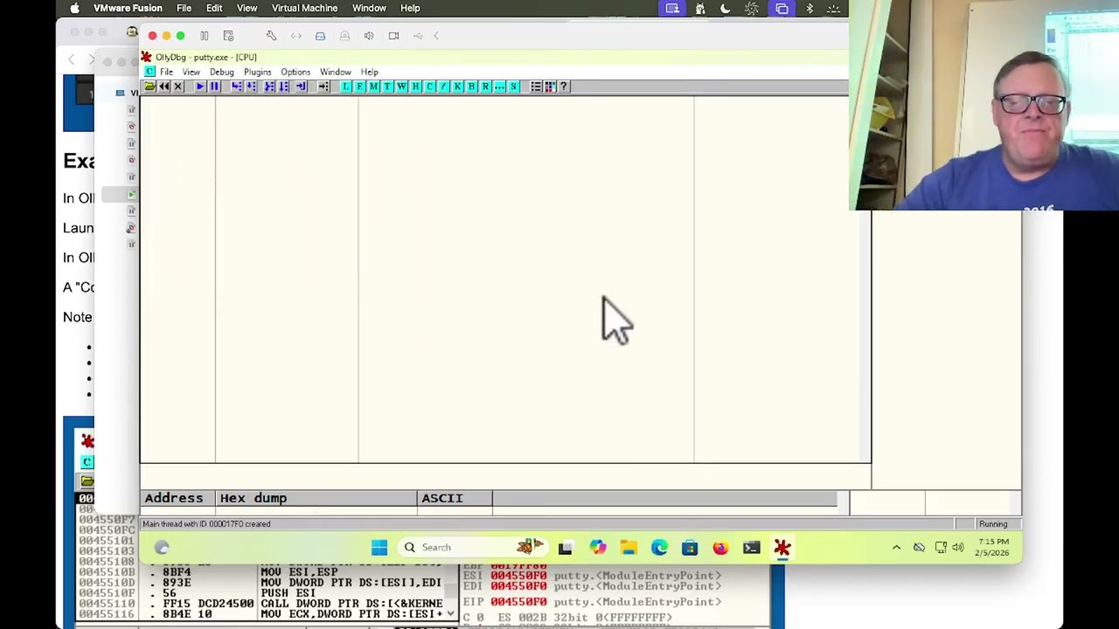Open Windows list with the W button
Viewport: 1119px width, 629px height.
402,86
